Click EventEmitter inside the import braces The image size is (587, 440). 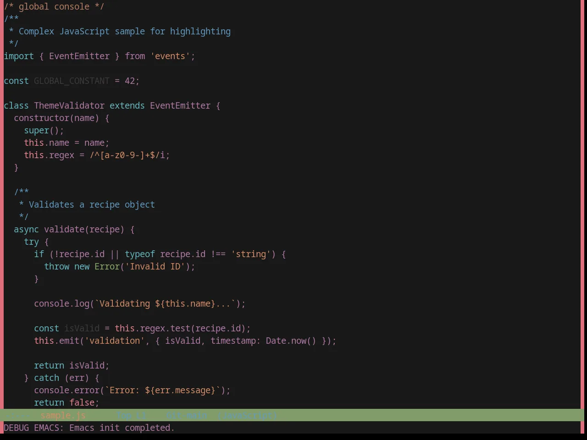click(79, 56)
